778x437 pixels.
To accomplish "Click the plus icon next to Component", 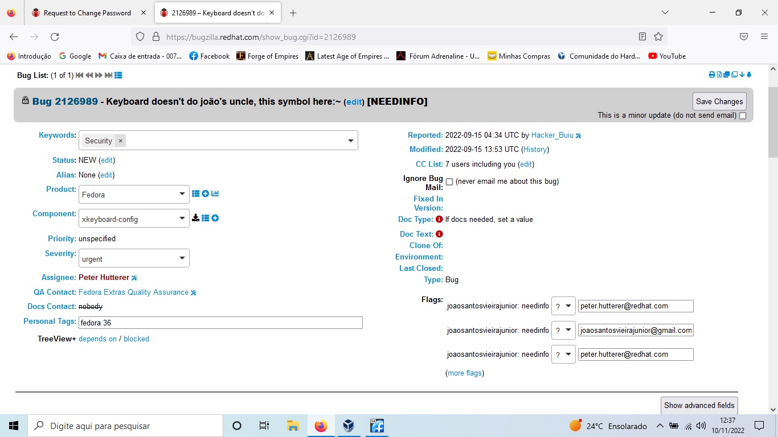I will pyautogui.click(x=215, y=218).
